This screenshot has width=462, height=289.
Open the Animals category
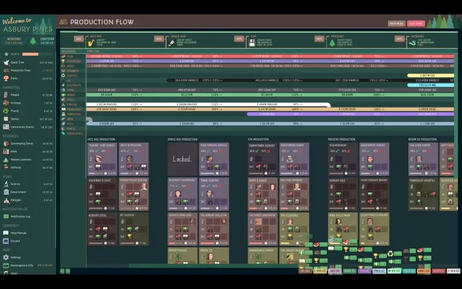click(x=16, y=102)
